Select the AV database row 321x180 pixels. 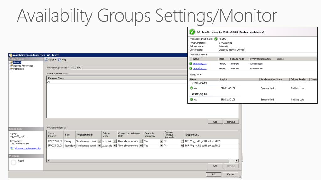click(117, 82)
